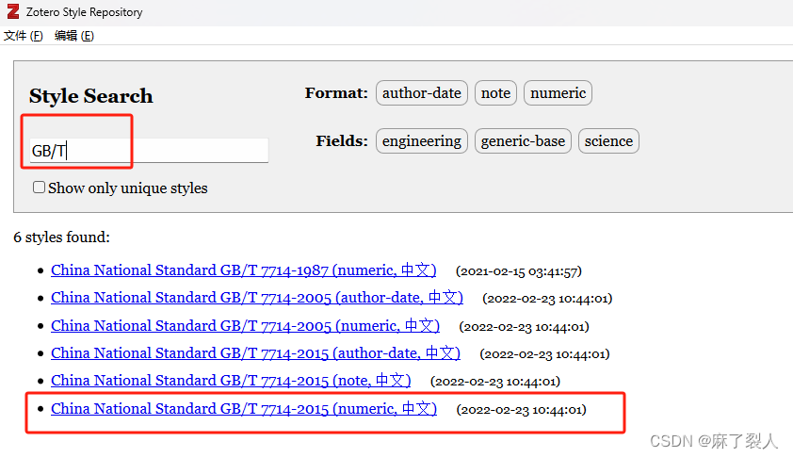Open the 文件 (F) menu
793x458 pixels.
point(24,36)
